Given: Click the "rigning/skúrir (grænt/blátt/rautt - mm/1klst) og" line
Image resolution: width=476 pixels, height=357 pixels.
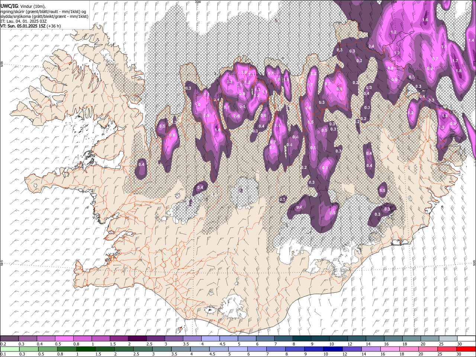Looking at the screenshot, I should pos(43,11).
